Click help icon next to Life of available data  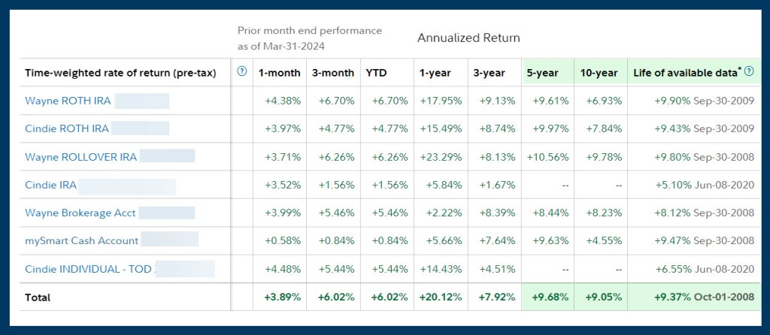coord(749,72)
